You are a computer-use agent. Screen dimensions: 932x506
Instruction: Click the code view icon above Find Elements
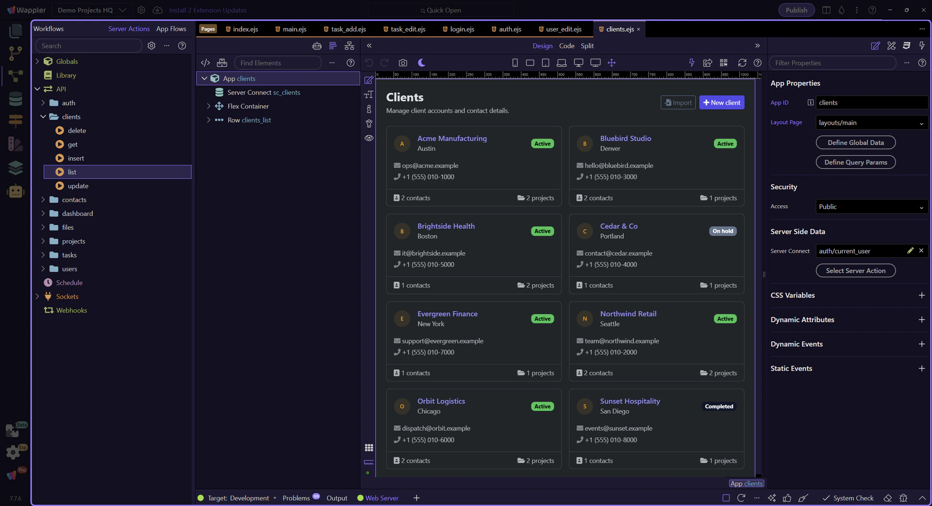(x=205, y=63)
